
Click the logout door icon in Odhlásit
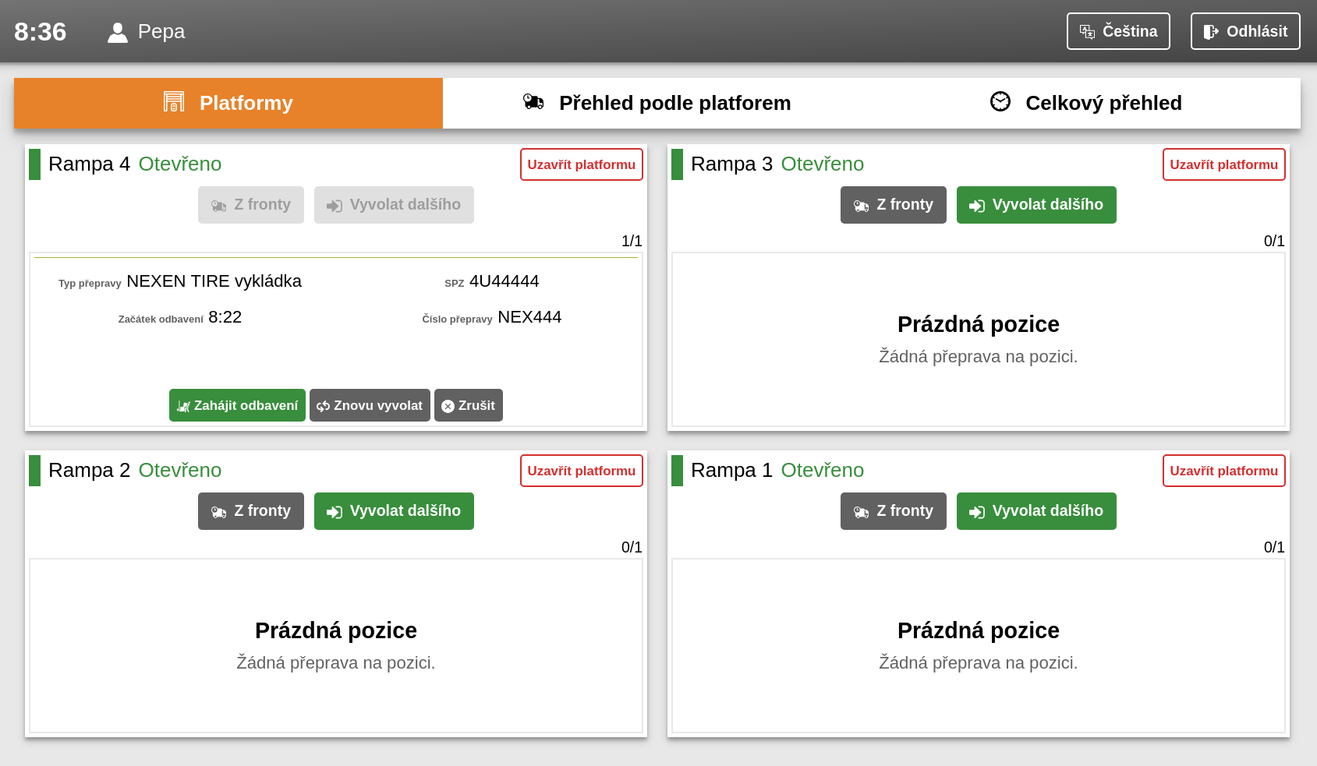pyautogui.click(x=1211, y=32)
